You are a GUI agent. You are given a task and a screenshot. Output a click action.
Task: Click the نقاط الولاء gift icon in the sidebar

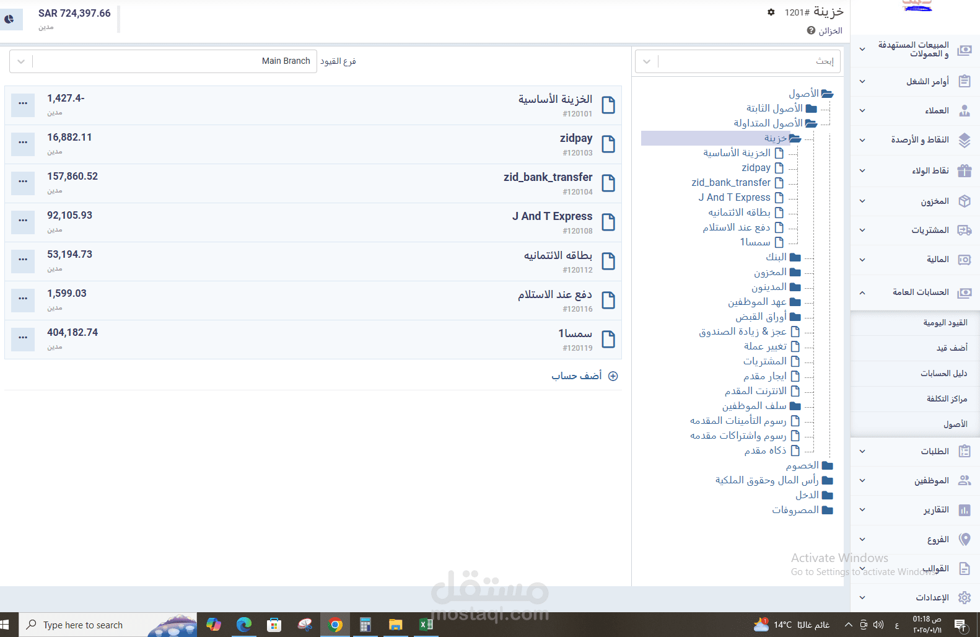[x=965, y=170]
